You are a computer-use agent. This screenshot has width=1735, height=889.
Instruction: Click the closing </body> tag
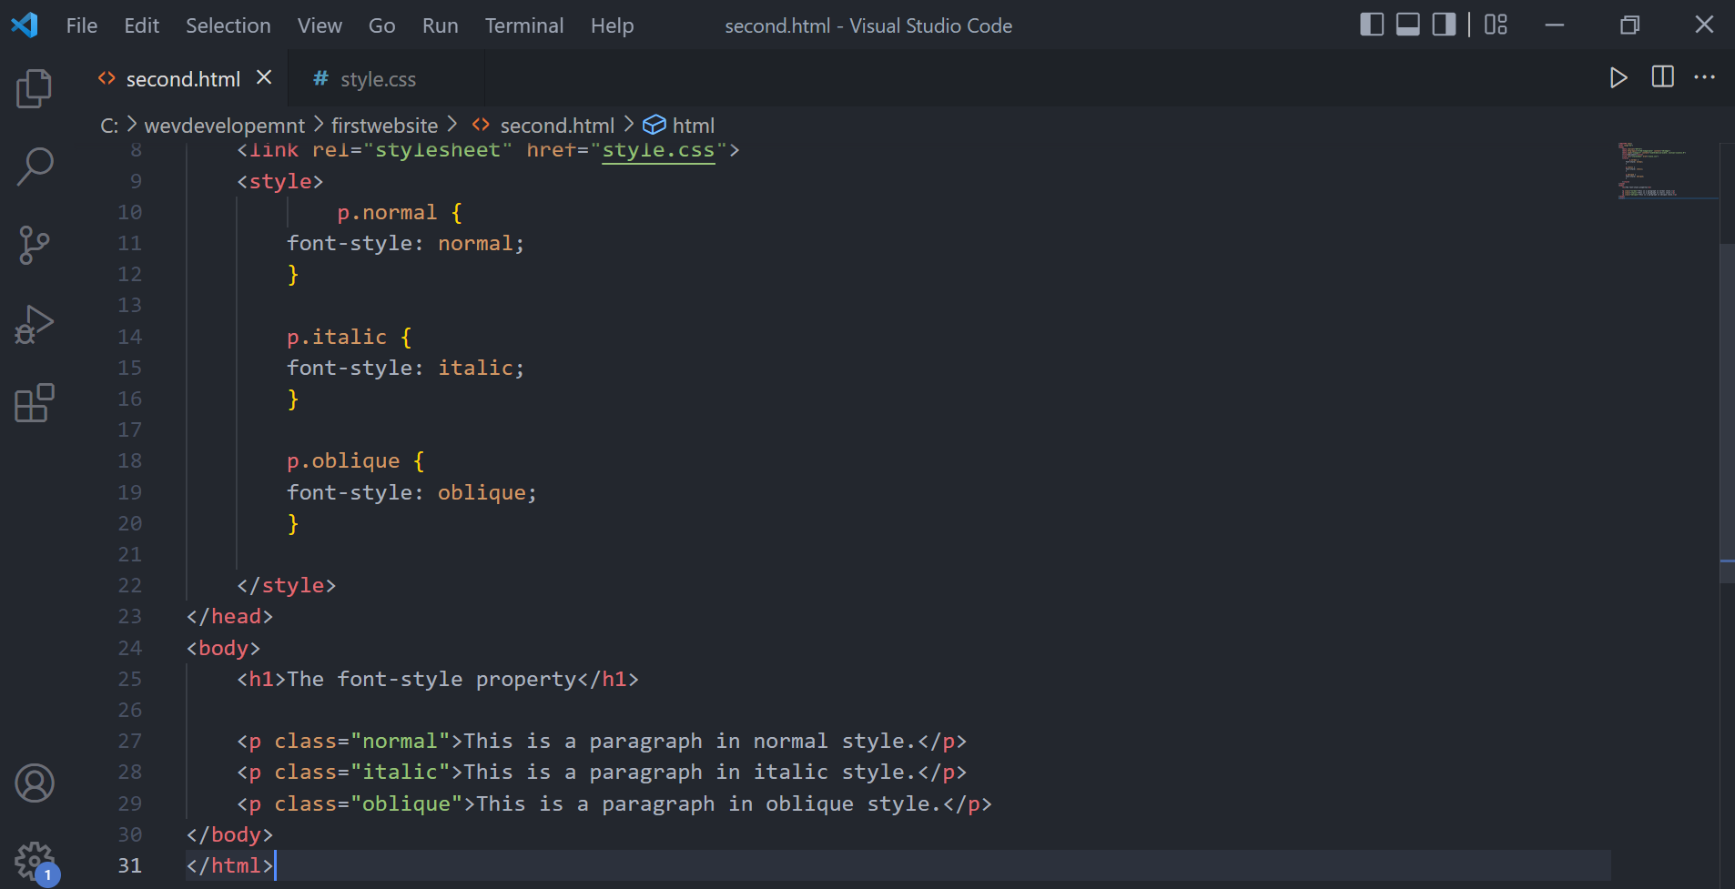tap(229, 834)
